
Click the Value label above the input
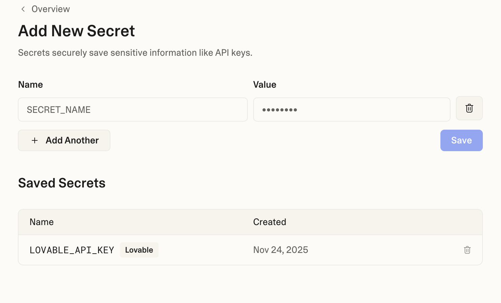(265, 85)
